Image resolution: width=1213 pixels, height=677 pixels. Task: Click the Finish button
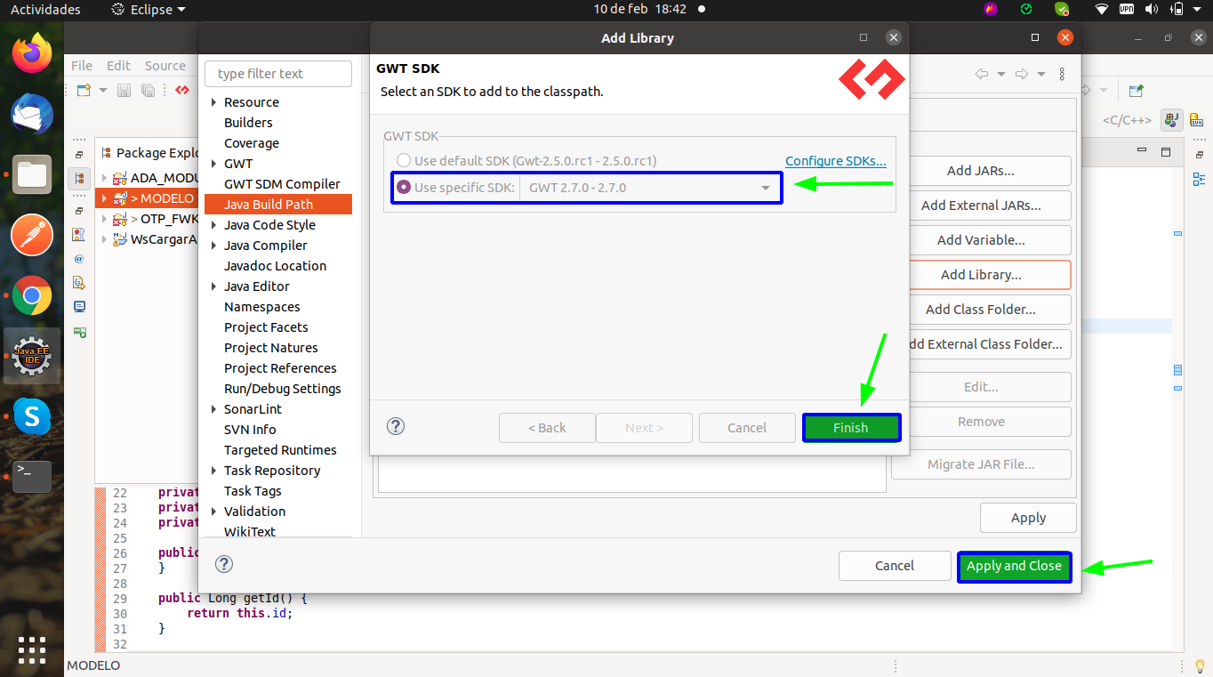tap(851, 428)
